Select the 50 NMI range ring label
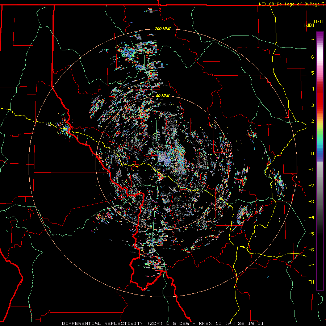Viewport: 326px width, 326px height. 163,95
